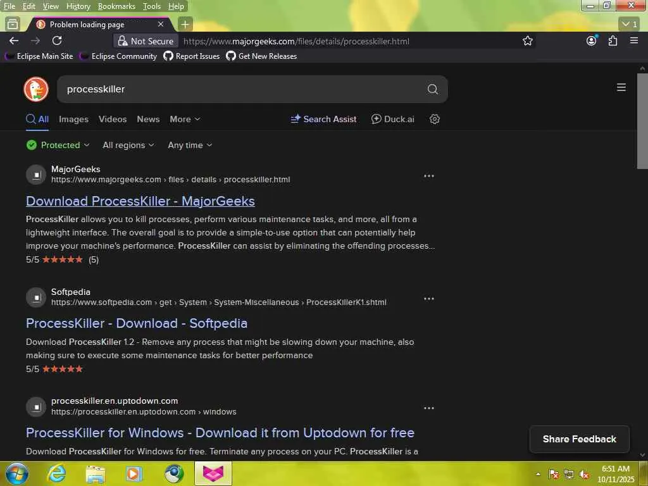Open Download ProcessKiller - MajorGeeks link
Image resolution: width=648 pixels, height=486 pixels.
140,201
